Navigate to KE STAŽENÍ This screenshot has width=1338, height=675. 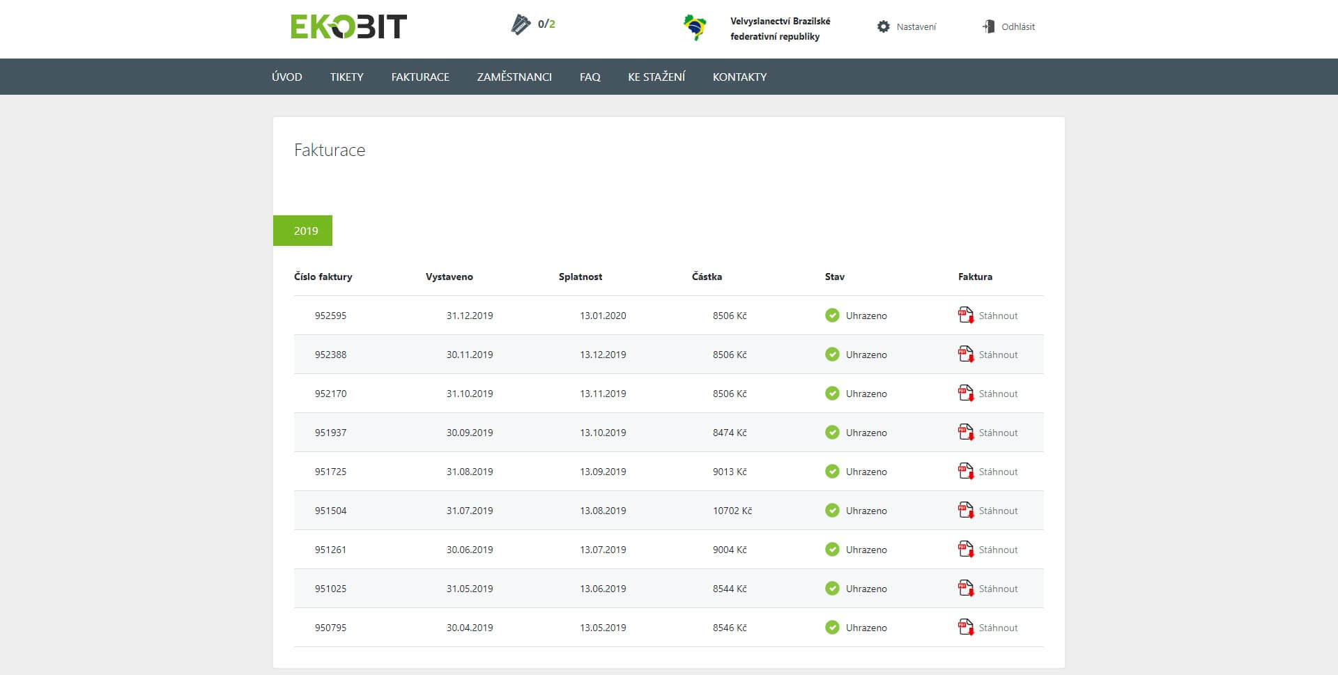point(656,77)
